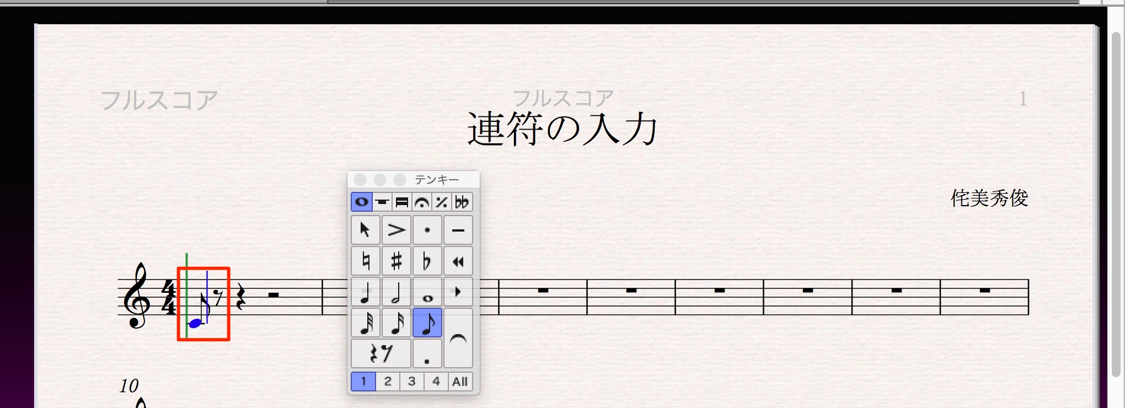Select voice 1 on keypad
This screenshot has height=408, width=1125.
pyautogui.click(x=363, y=381)
